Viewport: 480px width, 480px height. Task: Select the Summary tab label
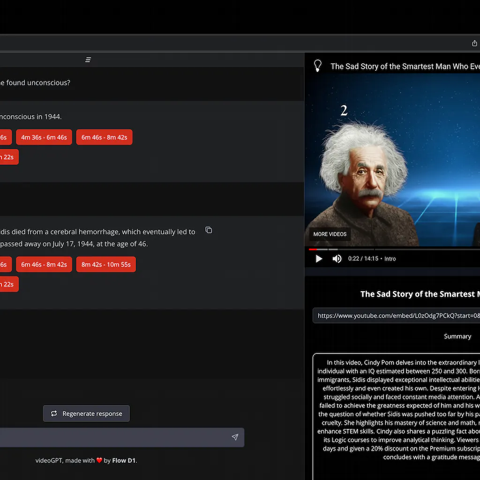[457, 336]
